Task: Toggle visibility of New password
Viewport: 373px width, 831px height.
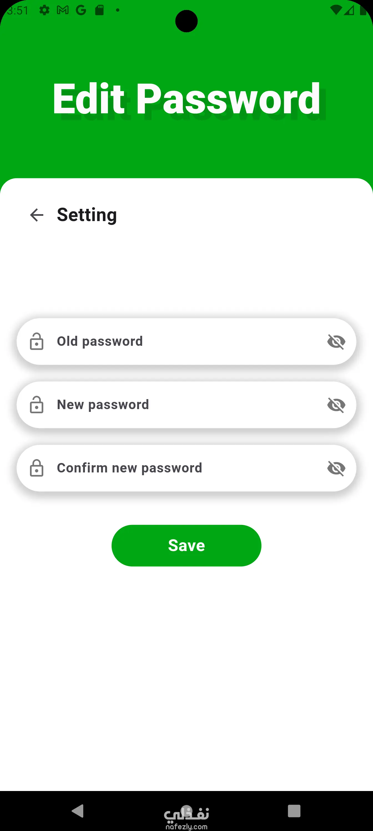Action: click(336, 405)
